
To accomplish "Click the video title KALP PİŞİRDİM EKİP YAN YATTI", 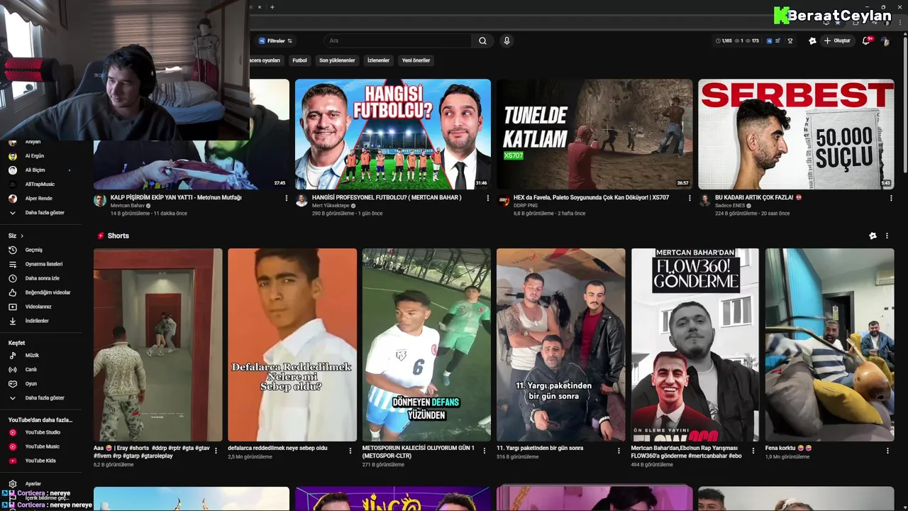I will coord(176,197).
